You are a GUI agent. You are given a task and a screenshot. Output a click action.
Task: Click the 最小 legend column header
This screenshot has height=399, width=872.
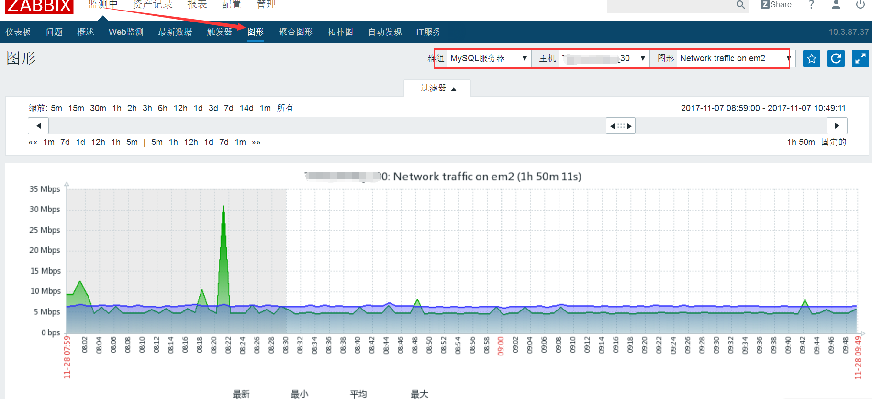[300, 394]
